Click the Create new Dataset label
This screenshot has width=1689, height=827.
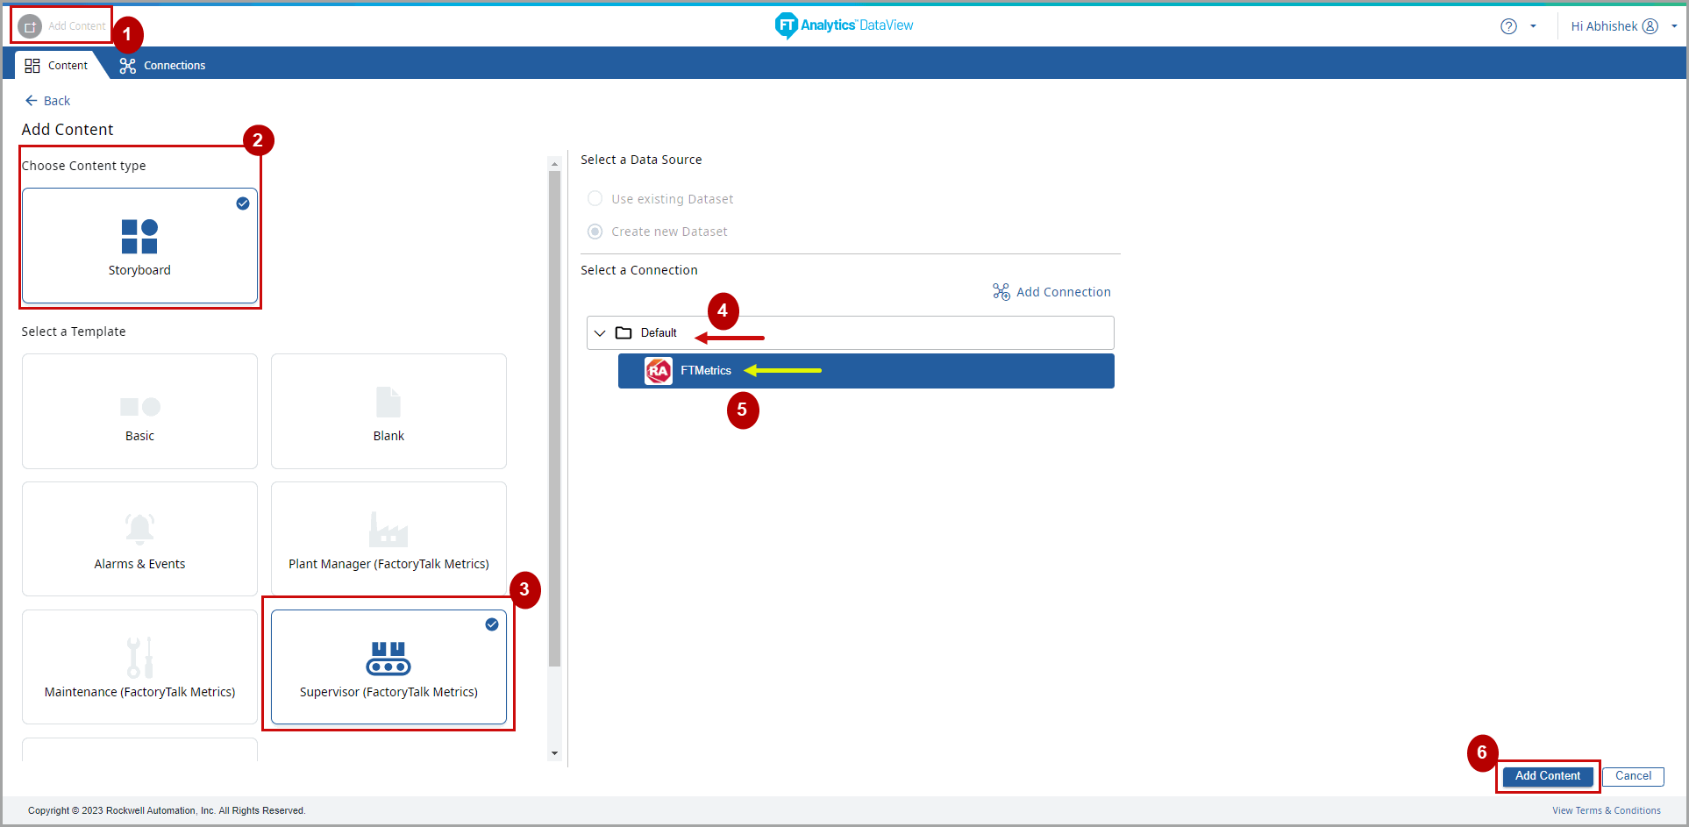669,232
